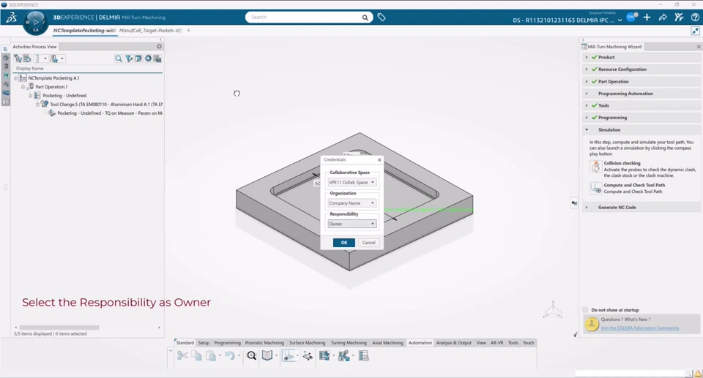703x378 pixels.
Task: Switch to the Prismatic Machining tab
Action: pos(264,343)
